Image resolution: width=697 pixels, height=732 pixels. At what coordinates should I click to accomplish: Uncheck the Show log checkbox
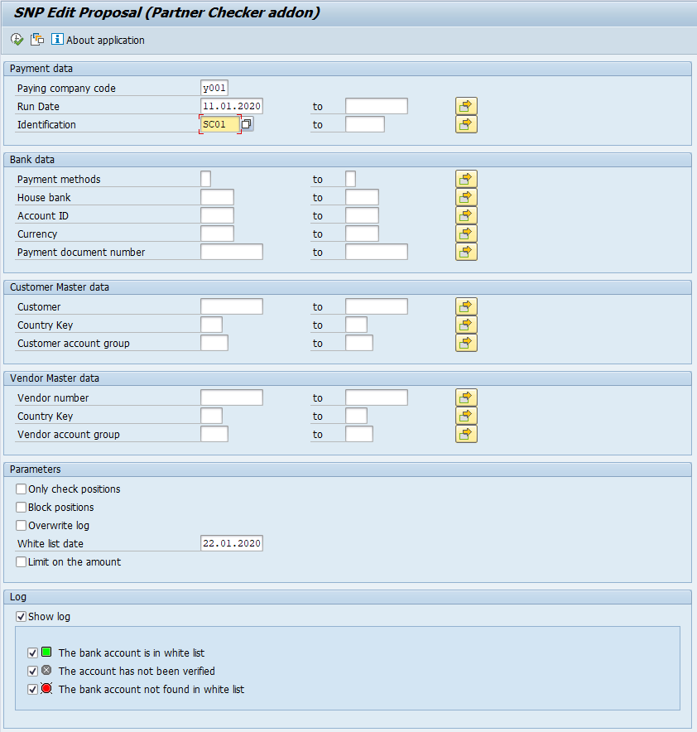click(x=22, y=617)
